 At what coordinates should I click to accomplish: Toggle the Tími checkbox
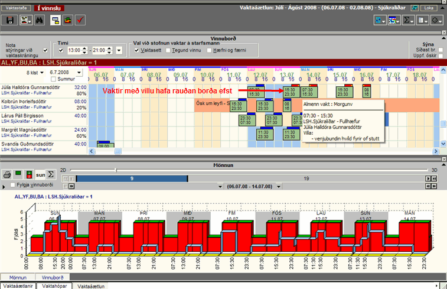click(61, 50)
